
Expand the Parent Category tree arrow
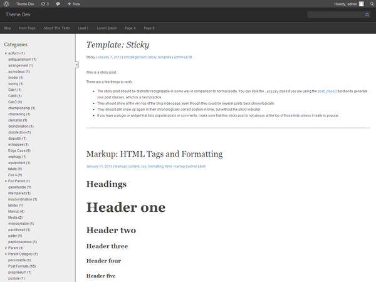(6, 254)
